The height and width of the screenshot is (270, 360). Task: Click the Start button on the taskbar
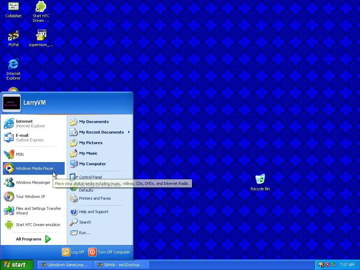point(17,265)
